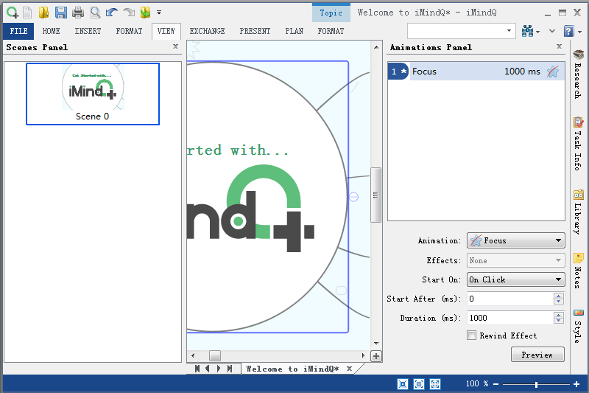Click the Topic contextual tab header
This screenshot has width=589, height=393.
[331, 13]
